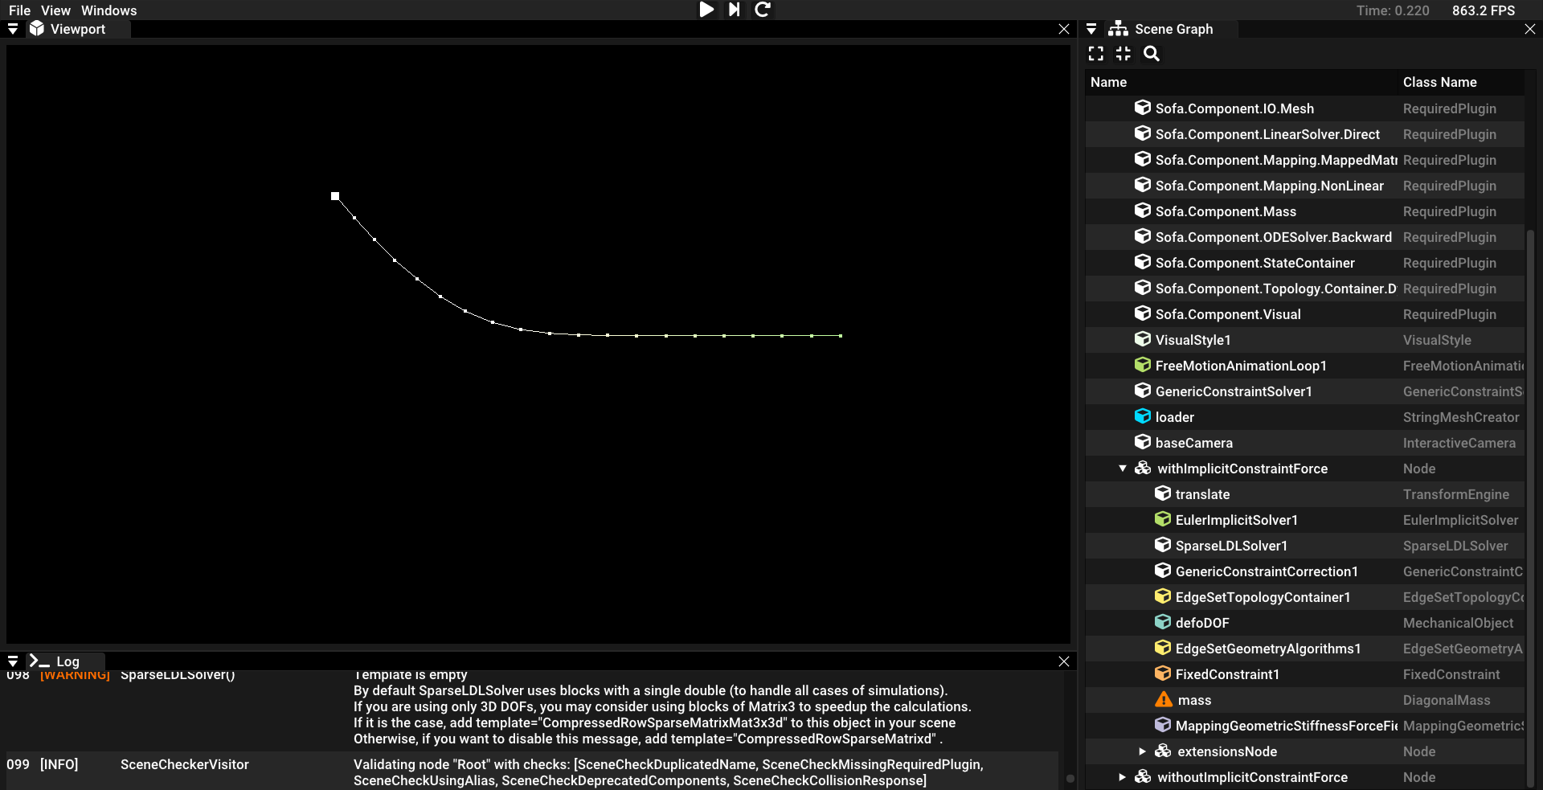Viewport: 1543px width, 790px height.
Task: Open the Scene Graph search
Action: tap(1152, 54)
